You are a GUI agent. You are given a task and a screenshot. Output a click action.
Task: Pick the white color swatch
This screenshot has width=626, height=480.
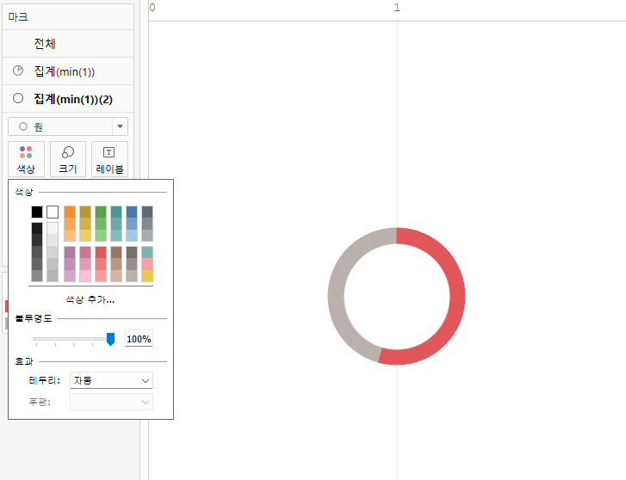[x=53, y=212]
